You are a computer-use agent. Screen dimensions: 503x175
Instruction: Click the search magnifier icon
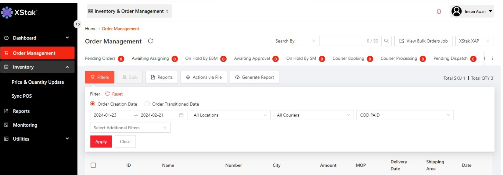tap(386, 41)
